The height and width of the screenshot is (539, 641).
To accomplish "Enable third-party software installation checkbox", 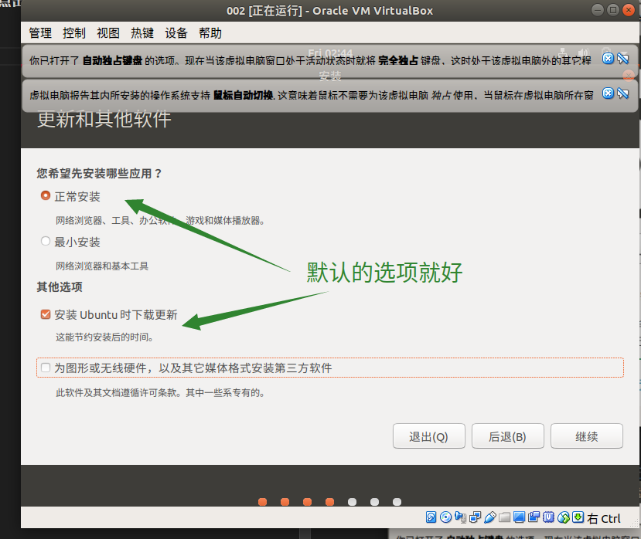I will tap(46, 368).
